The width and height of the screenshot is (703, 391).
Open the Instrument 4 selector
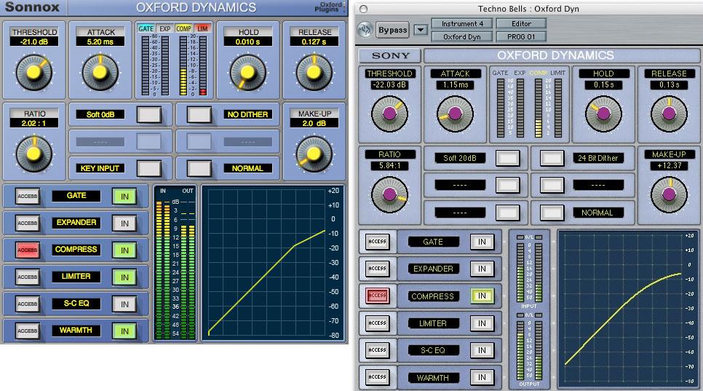tap(462, 24)
